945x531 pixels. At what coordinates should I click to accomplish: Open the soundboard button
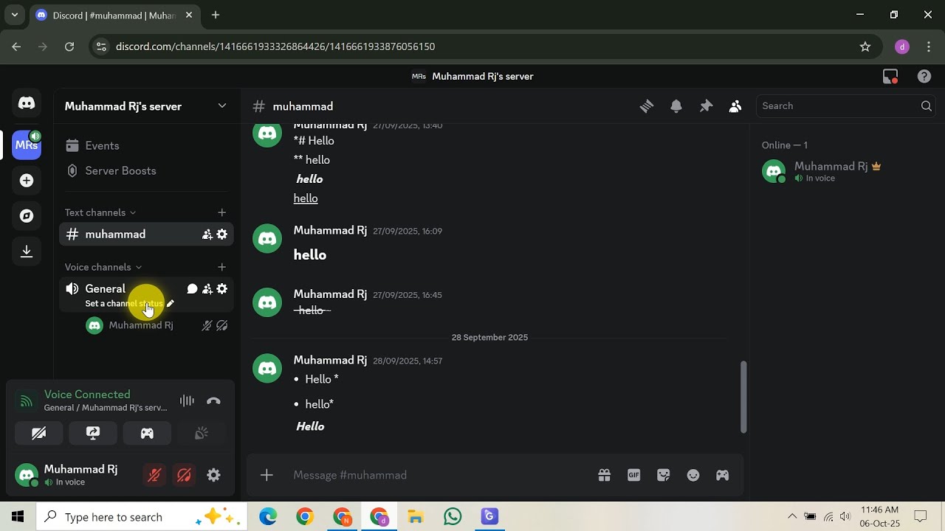[201, 434]
